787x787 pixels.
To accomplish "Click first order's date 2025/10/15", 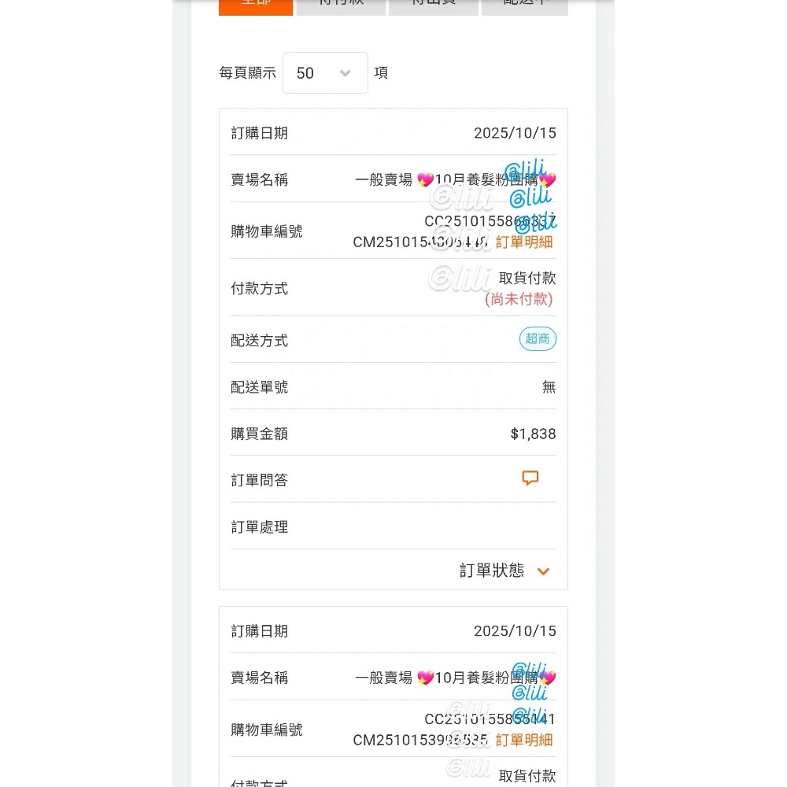I will [515, 134].
